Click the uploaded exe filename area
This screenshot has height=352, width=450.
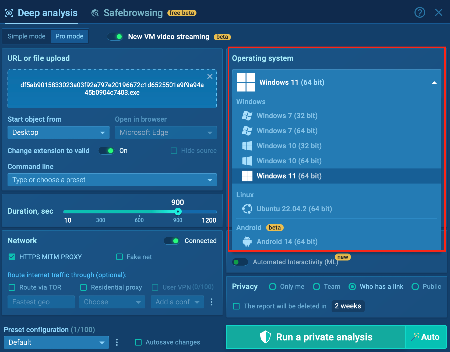[112, 89]
